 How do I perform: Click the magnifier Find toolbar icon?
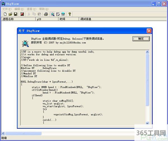tap(53, 14)
